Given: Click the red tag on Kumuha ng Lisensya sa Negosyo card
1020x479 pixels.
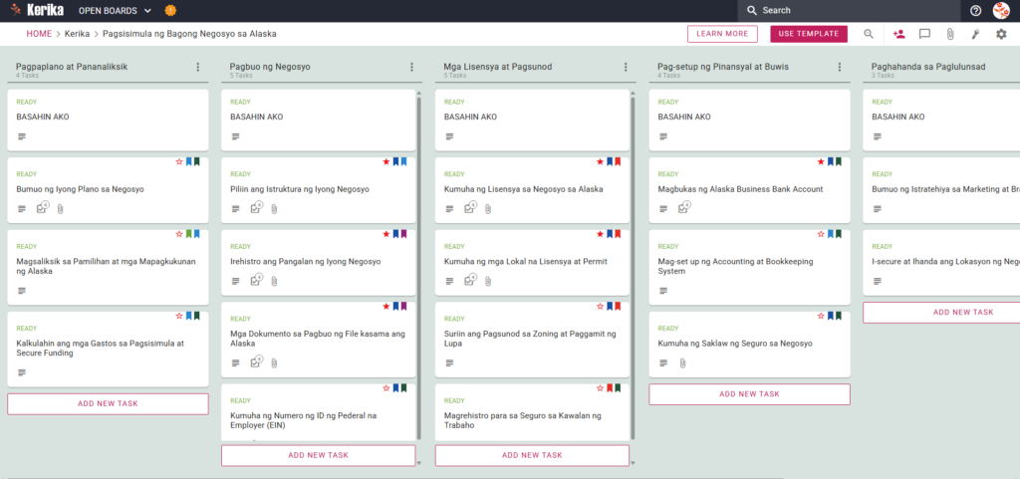Looking at the screenshot, I should 618,161.
